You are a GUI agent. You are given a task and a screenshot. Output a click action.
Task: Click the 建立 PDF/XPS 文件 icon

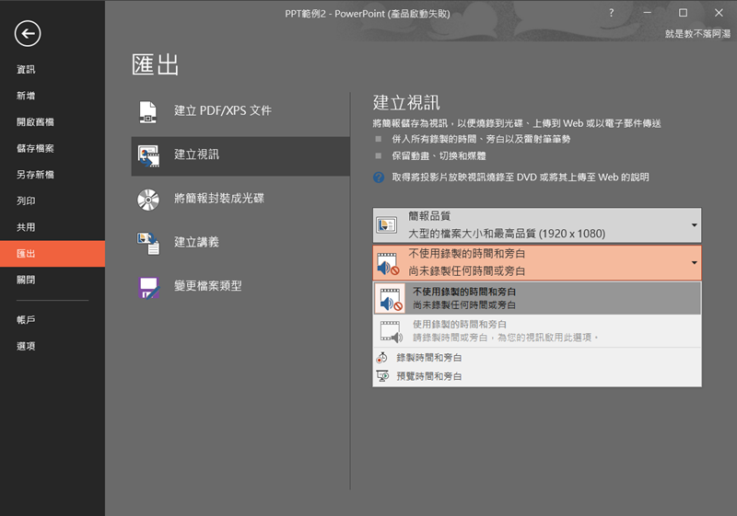(x=148, y=110)
